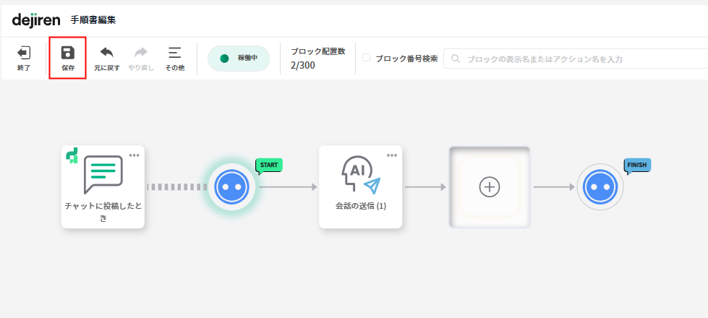Open options for 会話の送信 block
The height and width of the screenshot is (318, 708).
(392, 155)
